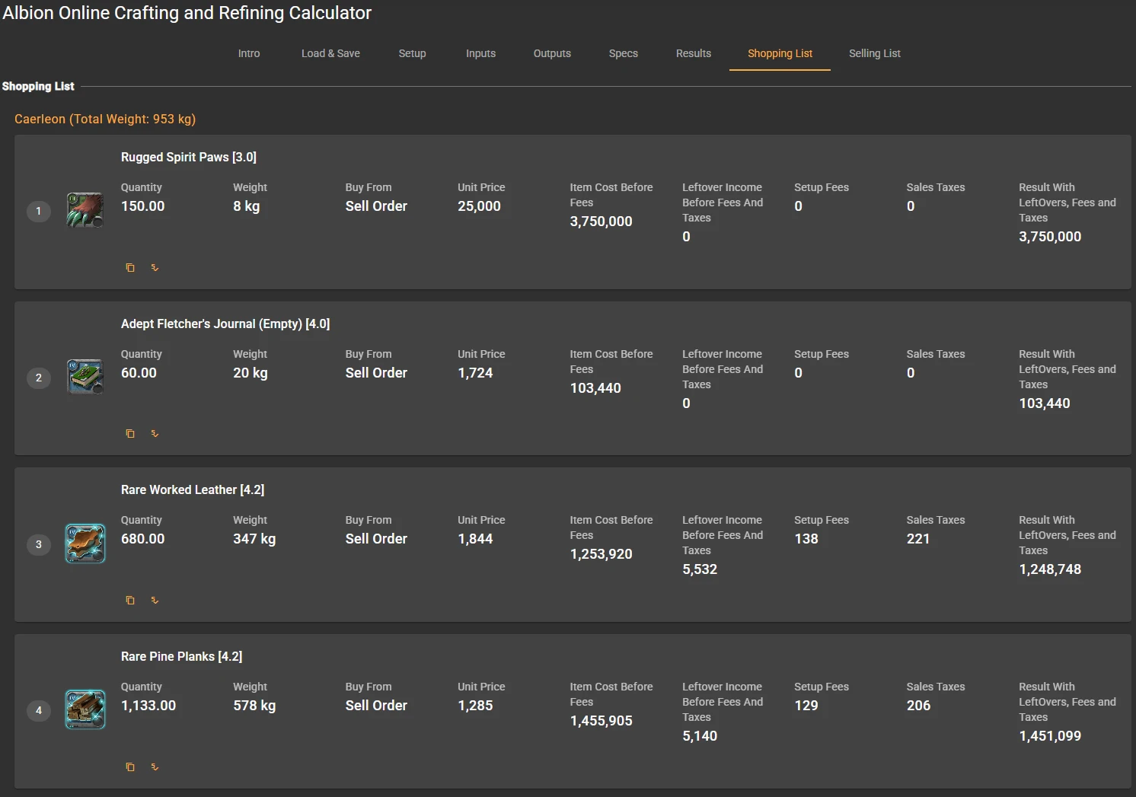Click the Rare Worked Leather item image

pyautogui.click(x=85, y=544)
